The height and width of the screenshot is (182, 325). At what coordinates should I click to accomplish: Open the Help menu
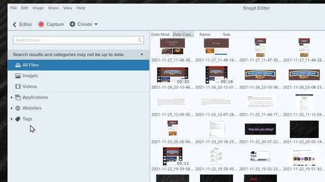click(x=81, y=8)
